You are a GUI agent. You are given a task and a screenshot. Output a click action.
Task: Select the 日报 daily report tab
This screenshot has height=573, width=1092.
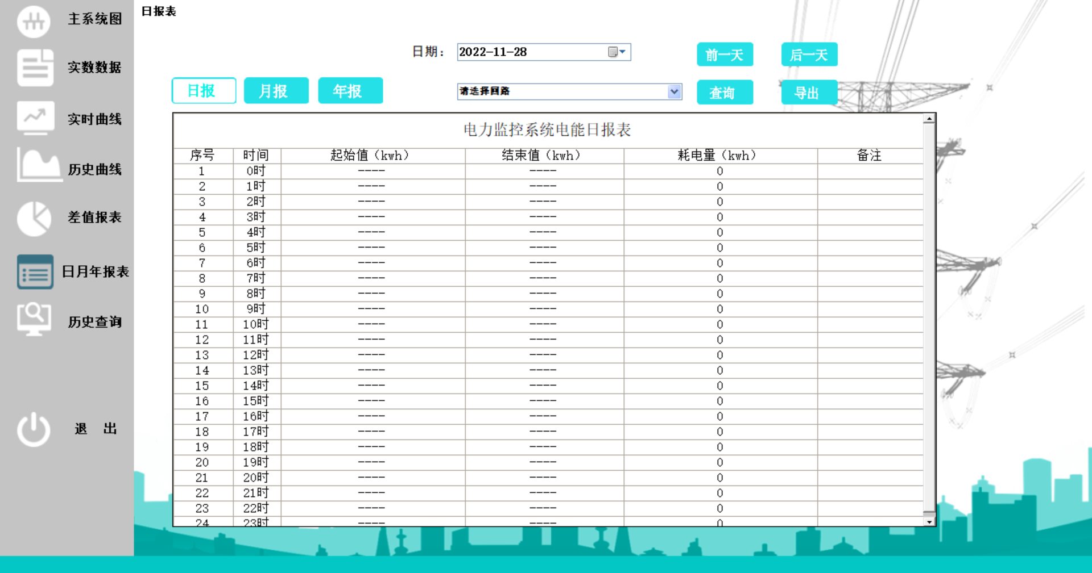coord(204,90)
